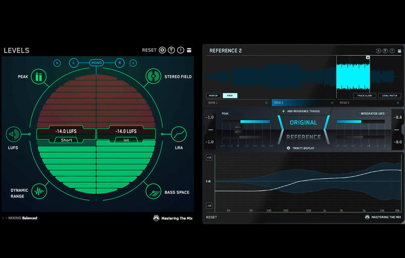Switch previous preset using left arrow

[x=3, y=218]
